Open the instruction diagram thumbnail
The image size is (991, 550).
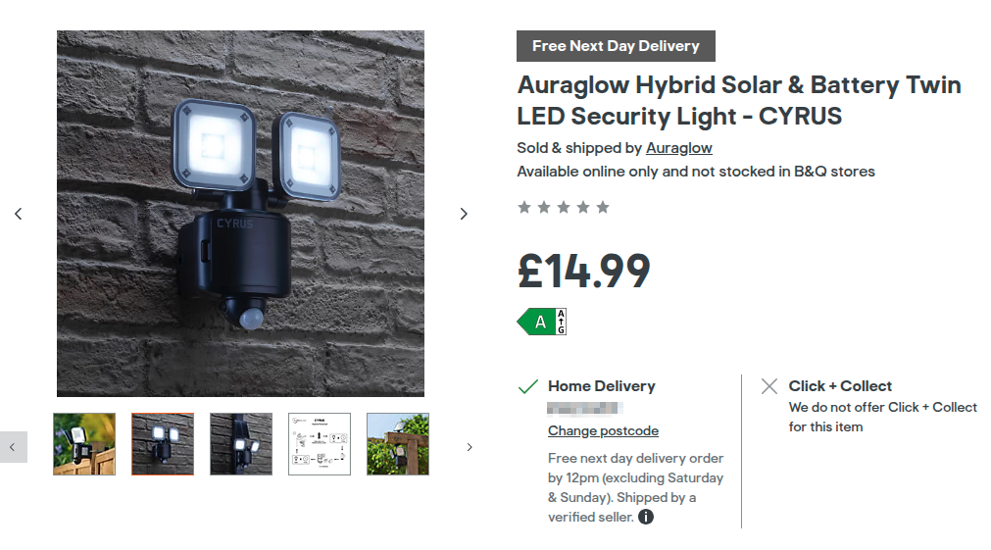point(320,444)
